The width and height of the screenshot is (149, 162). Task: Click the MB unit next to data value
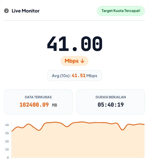point(55,105)
